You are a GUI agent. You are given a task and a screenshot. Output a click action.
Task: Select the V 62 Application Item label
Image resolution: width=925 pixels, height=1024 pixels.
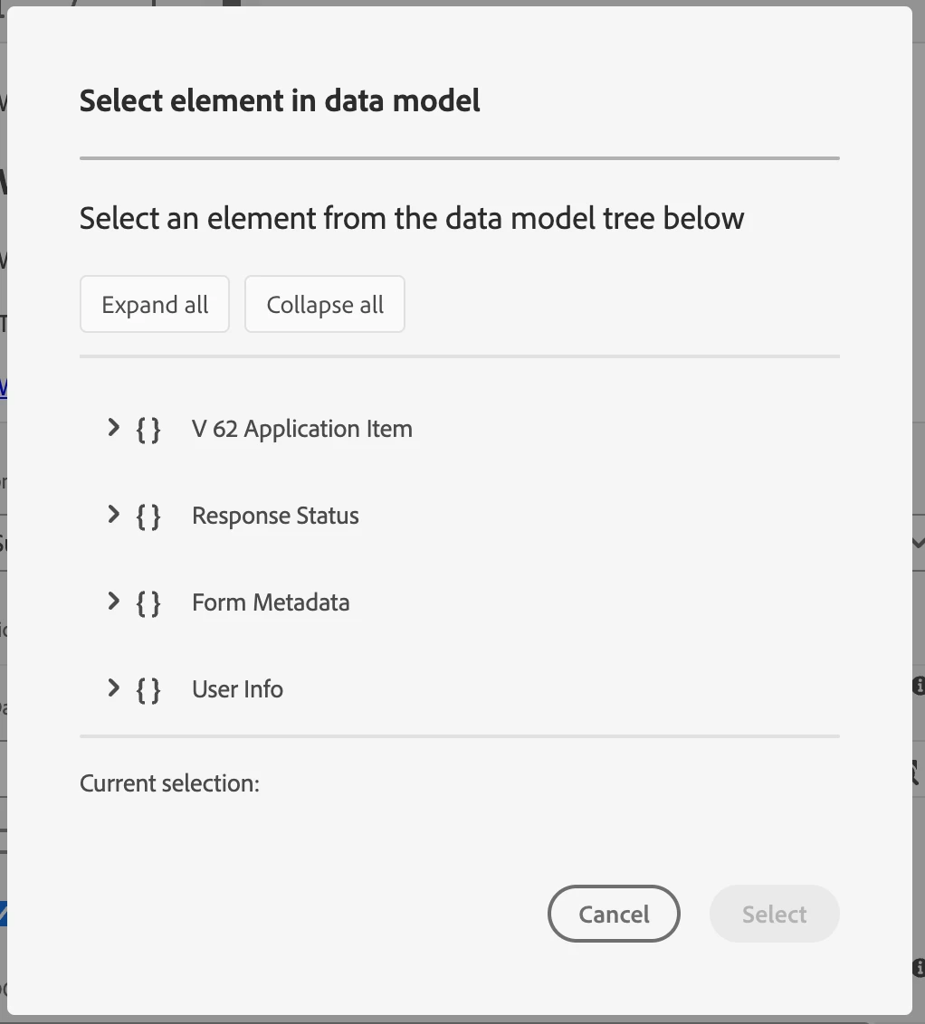[x=301, y=429]
